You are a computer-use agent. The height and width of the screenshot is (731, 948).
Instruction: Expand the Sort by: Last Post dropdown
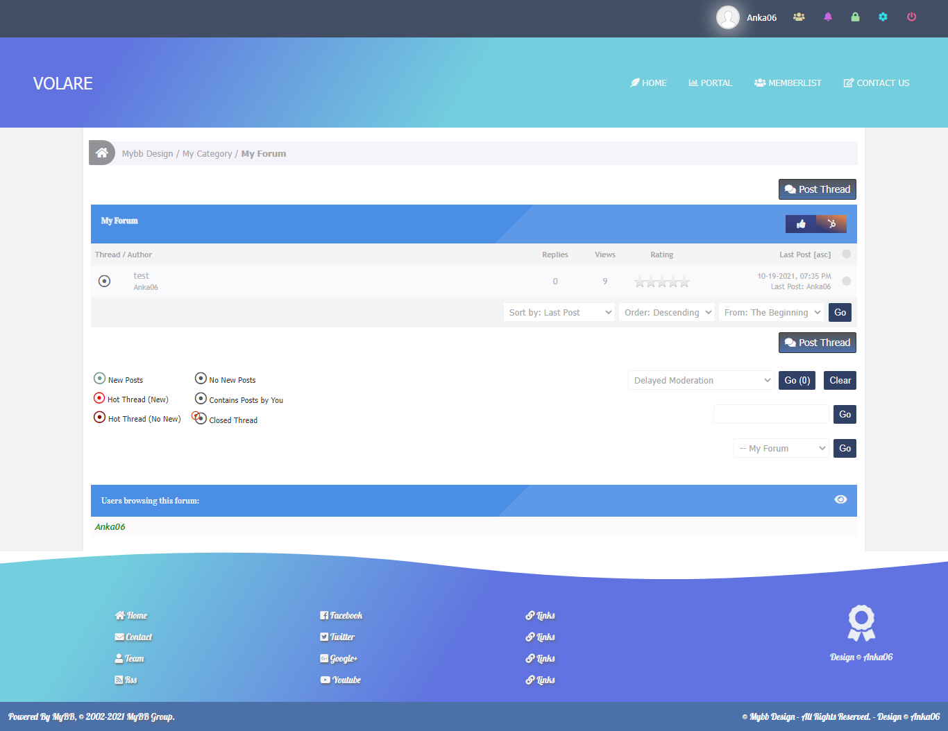pos(559,313)
